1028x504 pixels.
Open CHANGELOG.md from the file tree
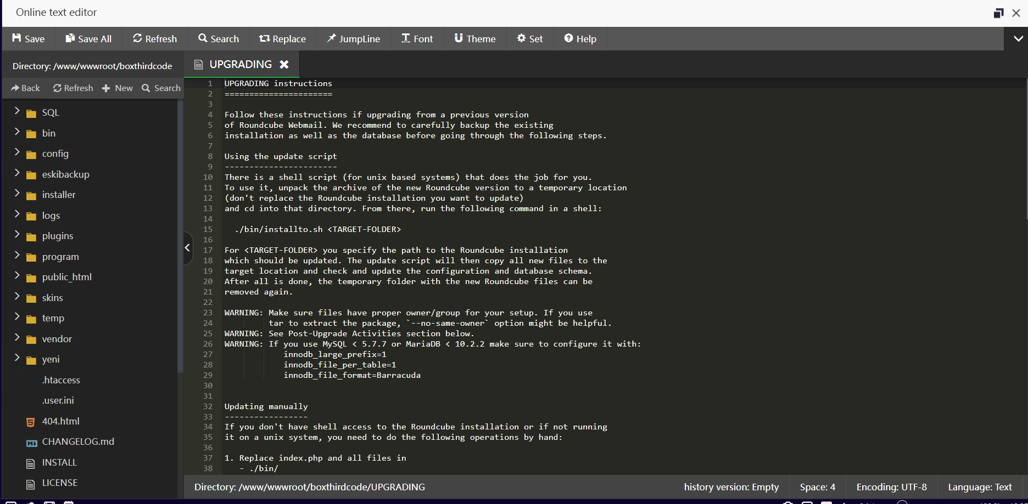pyautogui.click(x=77, y=442)
